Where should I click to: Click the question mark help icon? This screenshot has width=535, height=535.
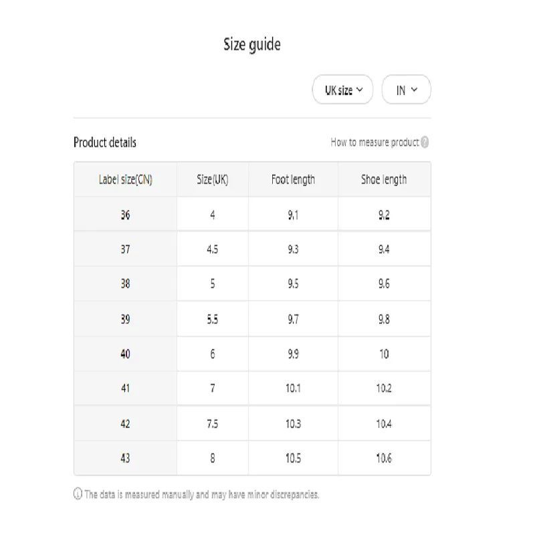(425, 142)
